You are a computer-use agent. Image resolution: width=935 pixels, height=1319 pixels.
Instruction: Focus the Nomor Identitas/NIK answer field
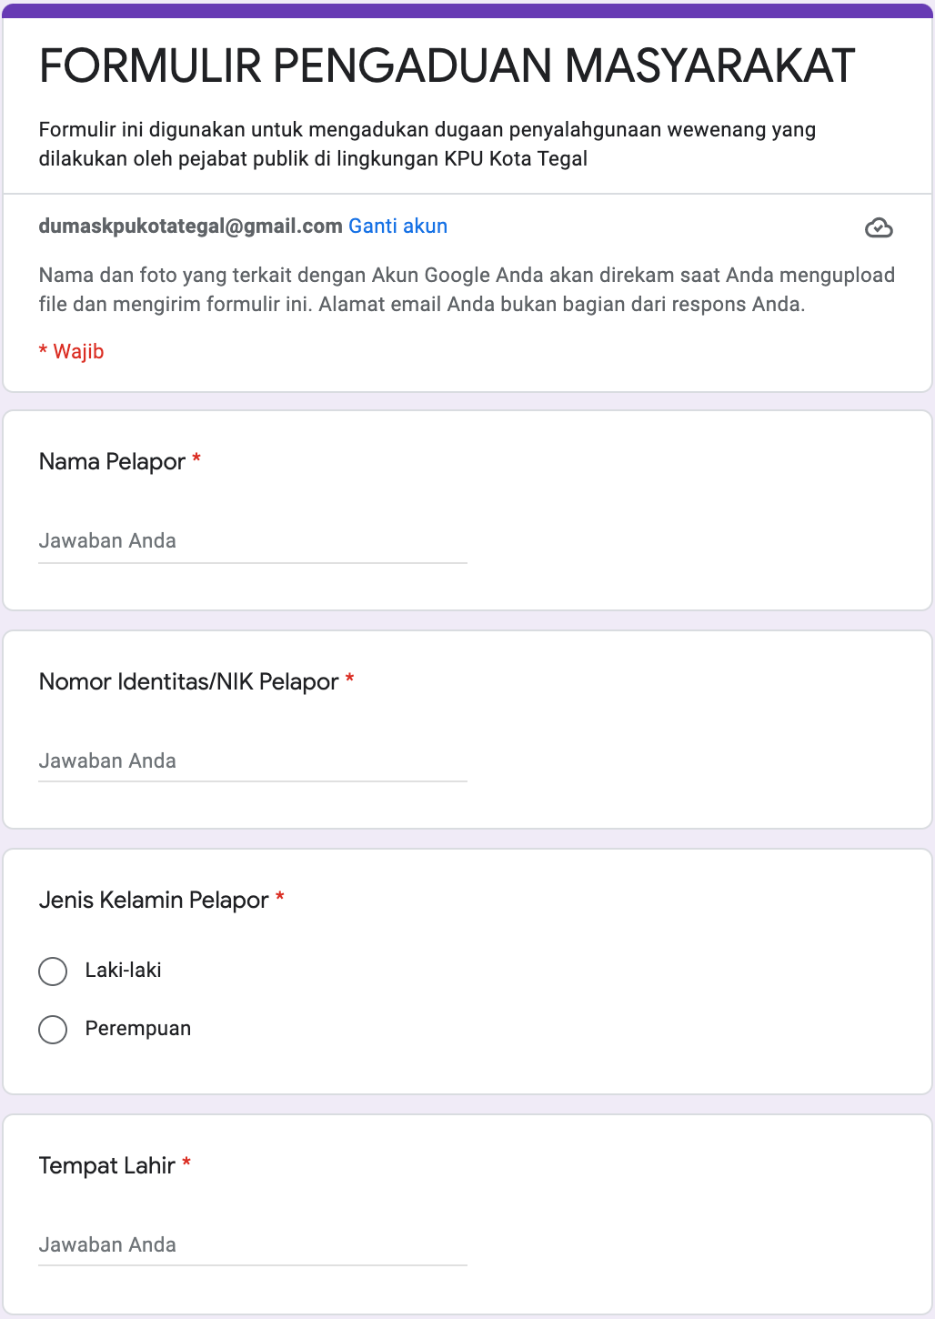[252, 761]
